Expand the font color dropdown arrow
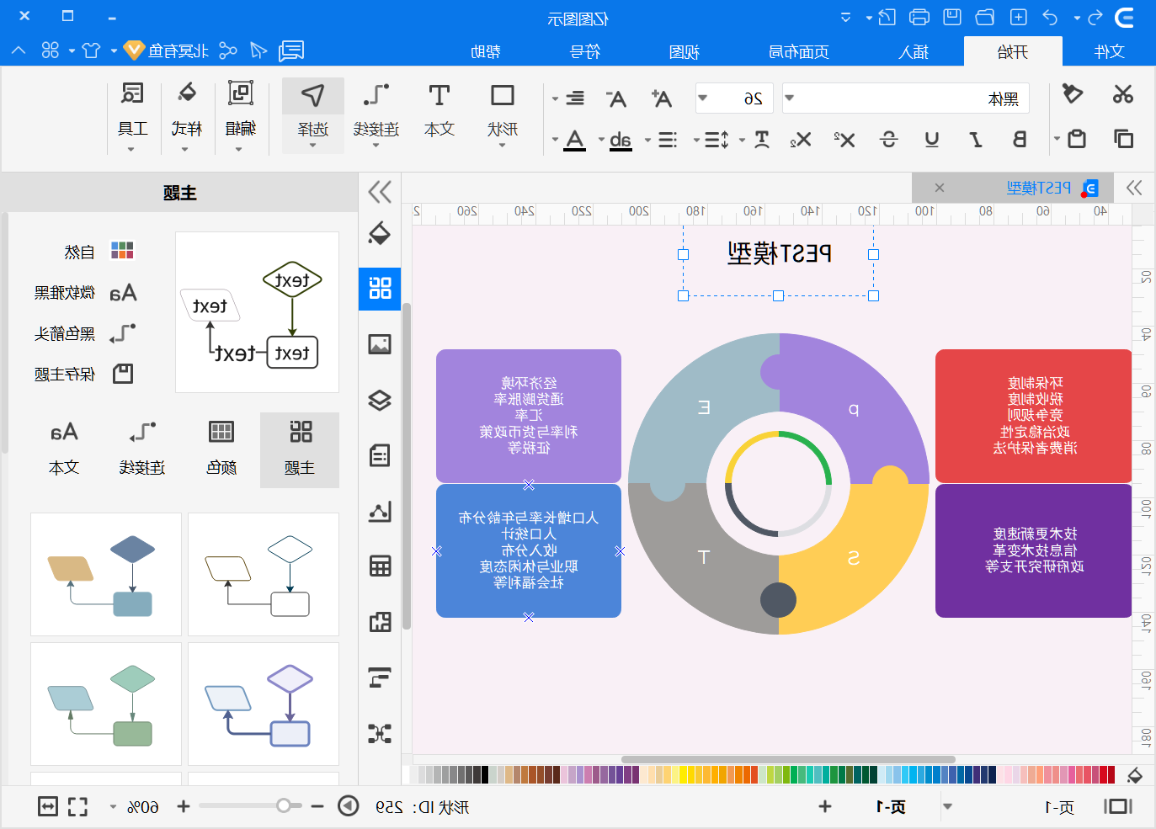The height and width of the screenshot is (829, 1156). pyautogui.click(x=555, y=140)
